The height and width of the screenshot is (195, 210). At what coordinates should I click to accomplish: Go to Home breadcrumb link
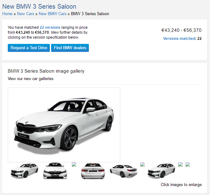(x=7, y=14)
